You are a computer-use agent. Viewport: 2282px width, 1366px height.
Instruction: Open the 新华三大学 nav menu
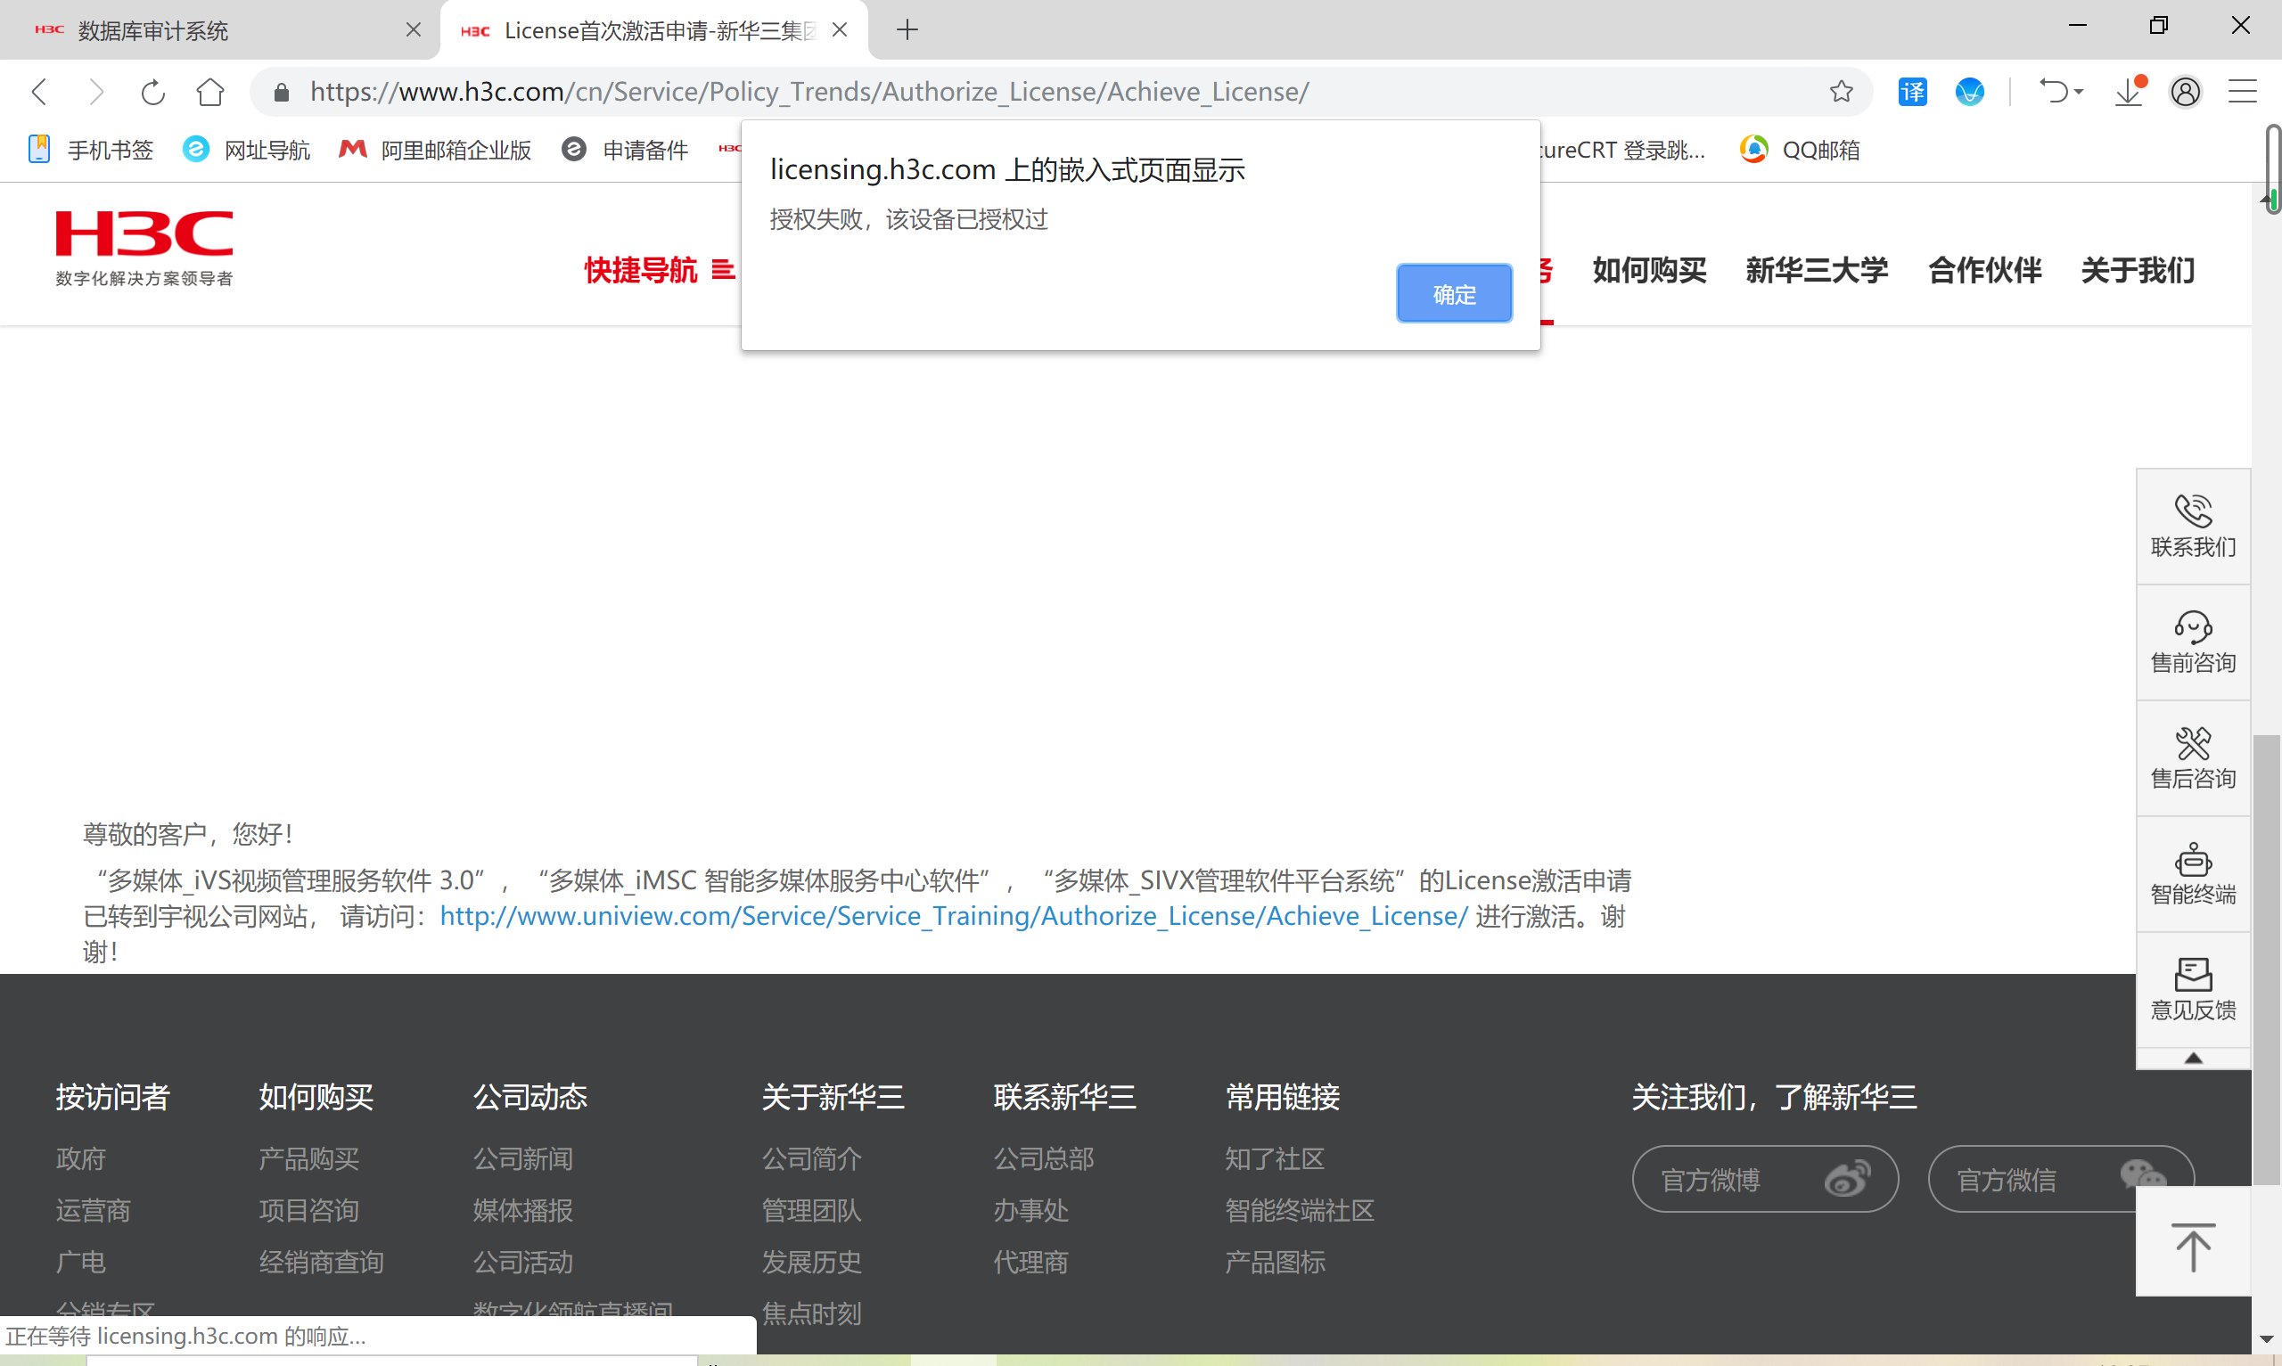pos(1816,270)
